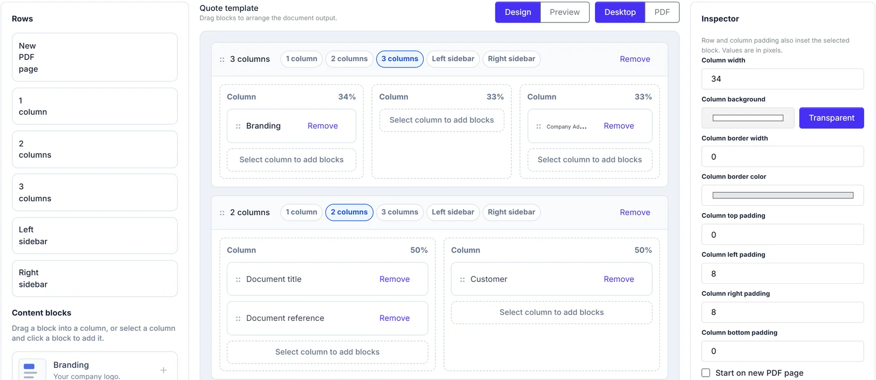Choose Right sidebar layout in the second row
This screenshot has width=876, height=380.
point(511,212)
